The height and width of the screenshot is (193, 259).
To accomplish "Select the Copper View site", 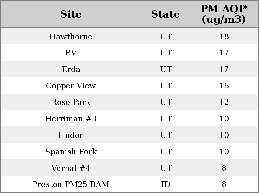I will pos(71,86).
